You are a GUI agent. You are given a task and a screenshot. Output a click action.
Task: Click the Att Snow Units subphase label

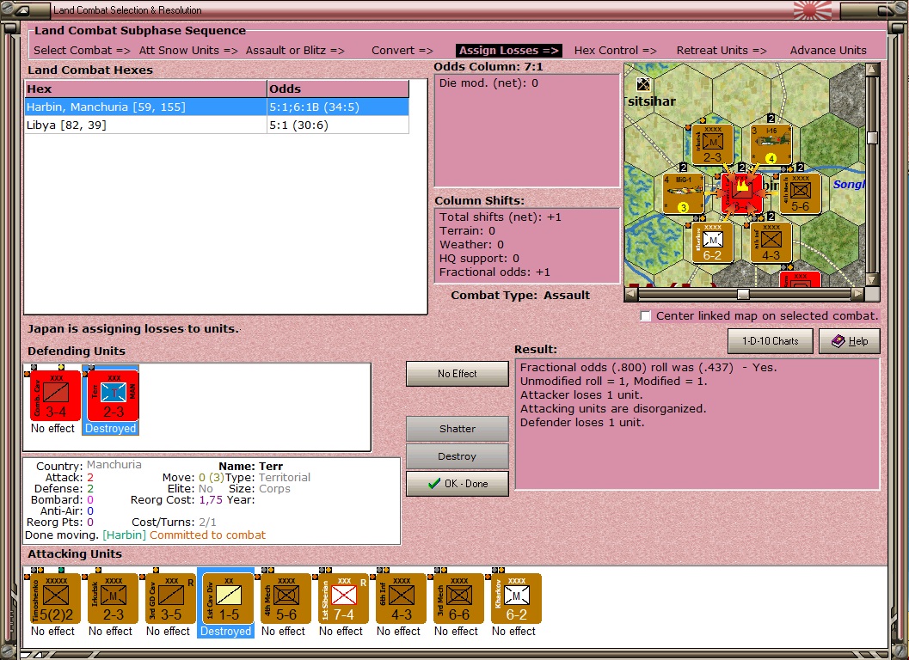188,51
